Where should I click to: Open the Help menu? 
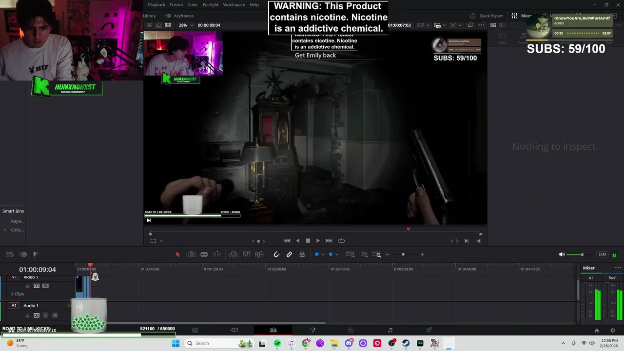pyautogui.click(x=254, y=5)
